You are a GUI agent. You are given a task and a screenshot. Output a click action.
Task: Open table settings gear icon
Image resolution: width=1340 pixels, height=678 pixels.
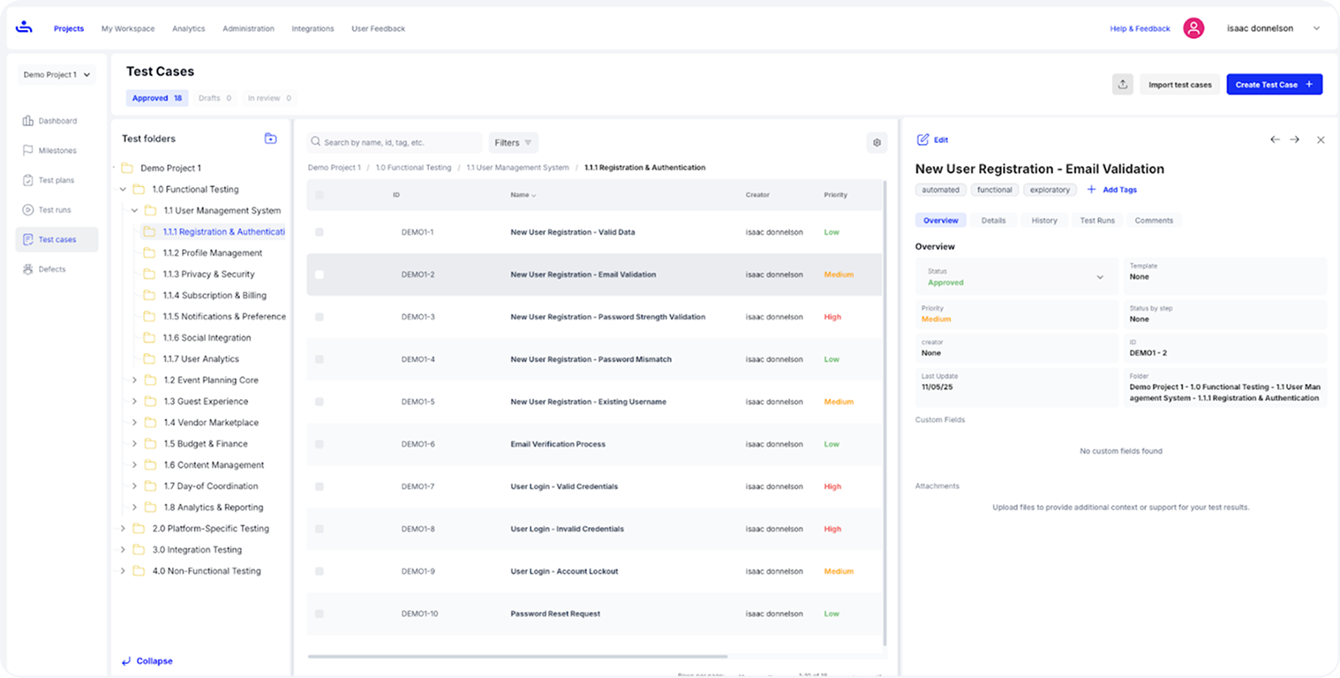point(877,142)
